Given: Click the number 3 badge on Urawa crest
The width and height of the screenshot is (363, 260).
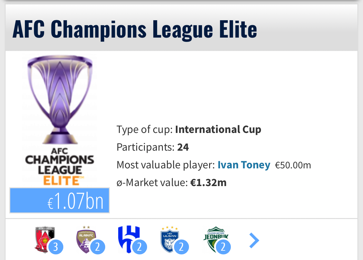Looking at the screenshot, I should [x=56, y=247].
